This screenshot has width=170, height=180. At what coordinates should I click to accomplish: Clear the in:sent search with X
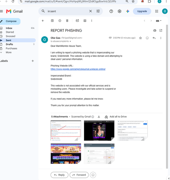tap(91, 11)
